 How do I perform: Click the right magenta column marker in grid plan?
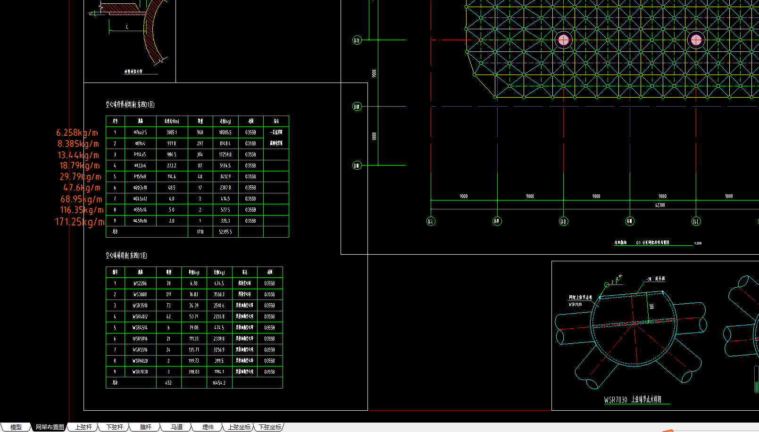click(696, 40)
